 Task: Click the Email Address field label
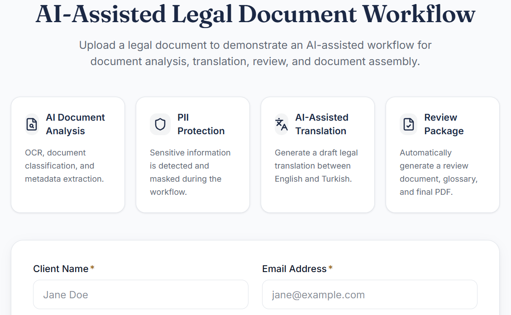click(294, 269)
